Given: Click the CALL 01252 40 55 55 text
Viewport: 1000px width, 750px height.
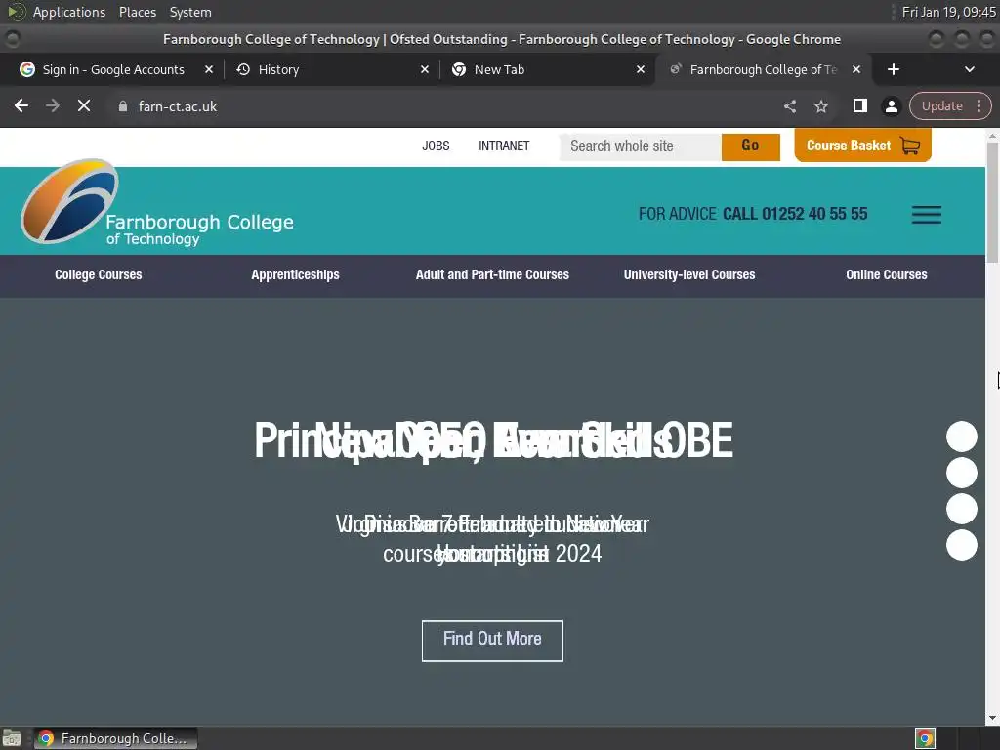Looking at the screenshot, I should tap(795, 214).
